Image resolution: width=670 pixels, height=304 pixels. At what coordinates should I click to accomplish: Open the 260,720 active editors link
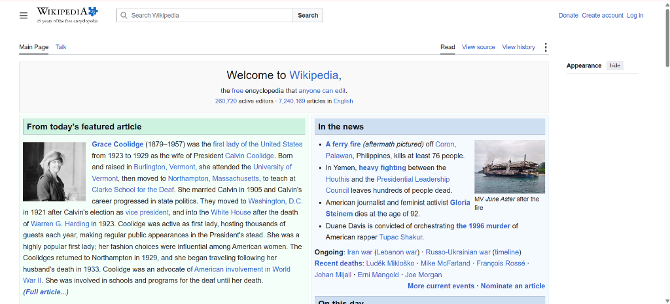226,101
